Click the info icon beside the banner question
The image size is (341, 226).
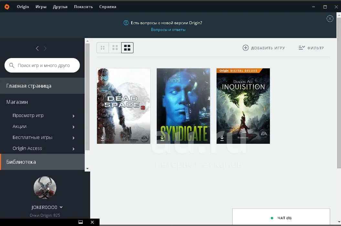126,23
